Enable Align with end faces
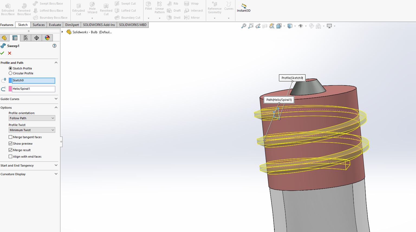Image resolution: width=416 pixels, height=232 pixels. coord(10,157)
